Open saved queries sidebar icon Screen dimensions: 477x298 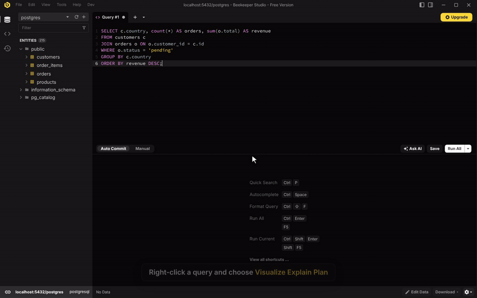pyautogui.click(x=7, y=34)
